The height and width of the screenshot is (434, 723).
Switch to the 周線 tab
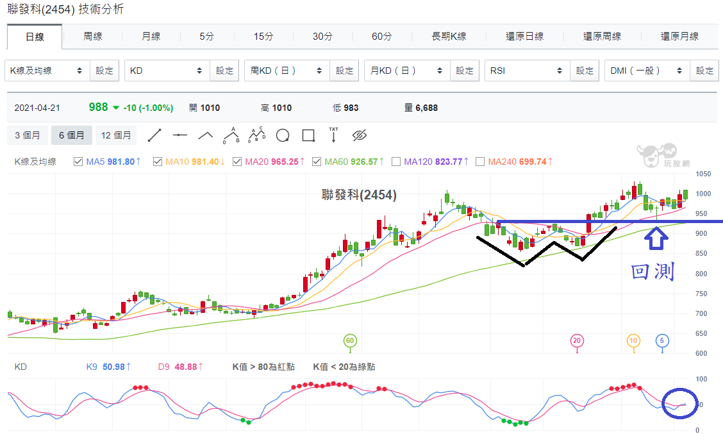click(x=93, y=36)
